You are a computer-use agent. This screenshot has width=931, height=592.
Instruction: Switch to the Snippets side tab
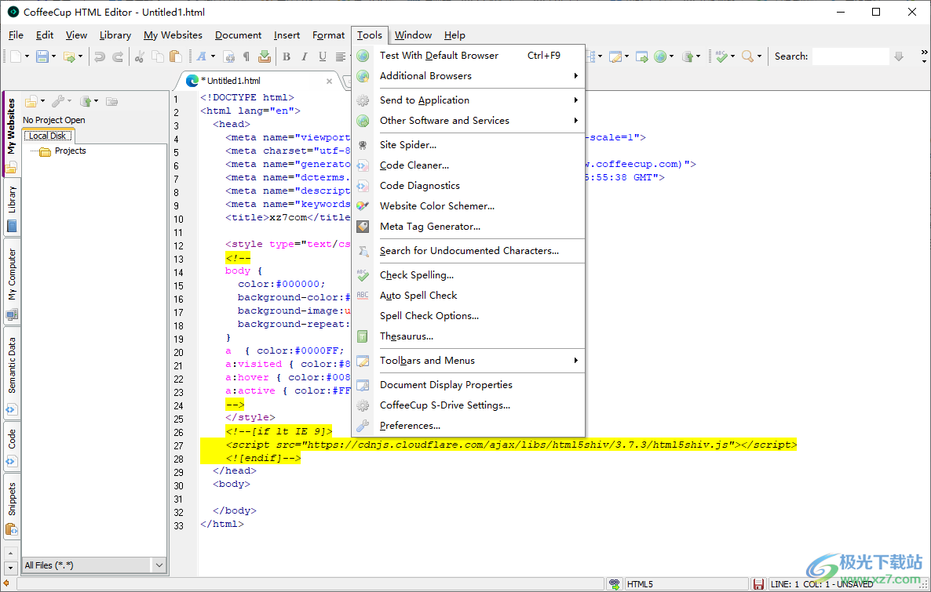(12, 506)
